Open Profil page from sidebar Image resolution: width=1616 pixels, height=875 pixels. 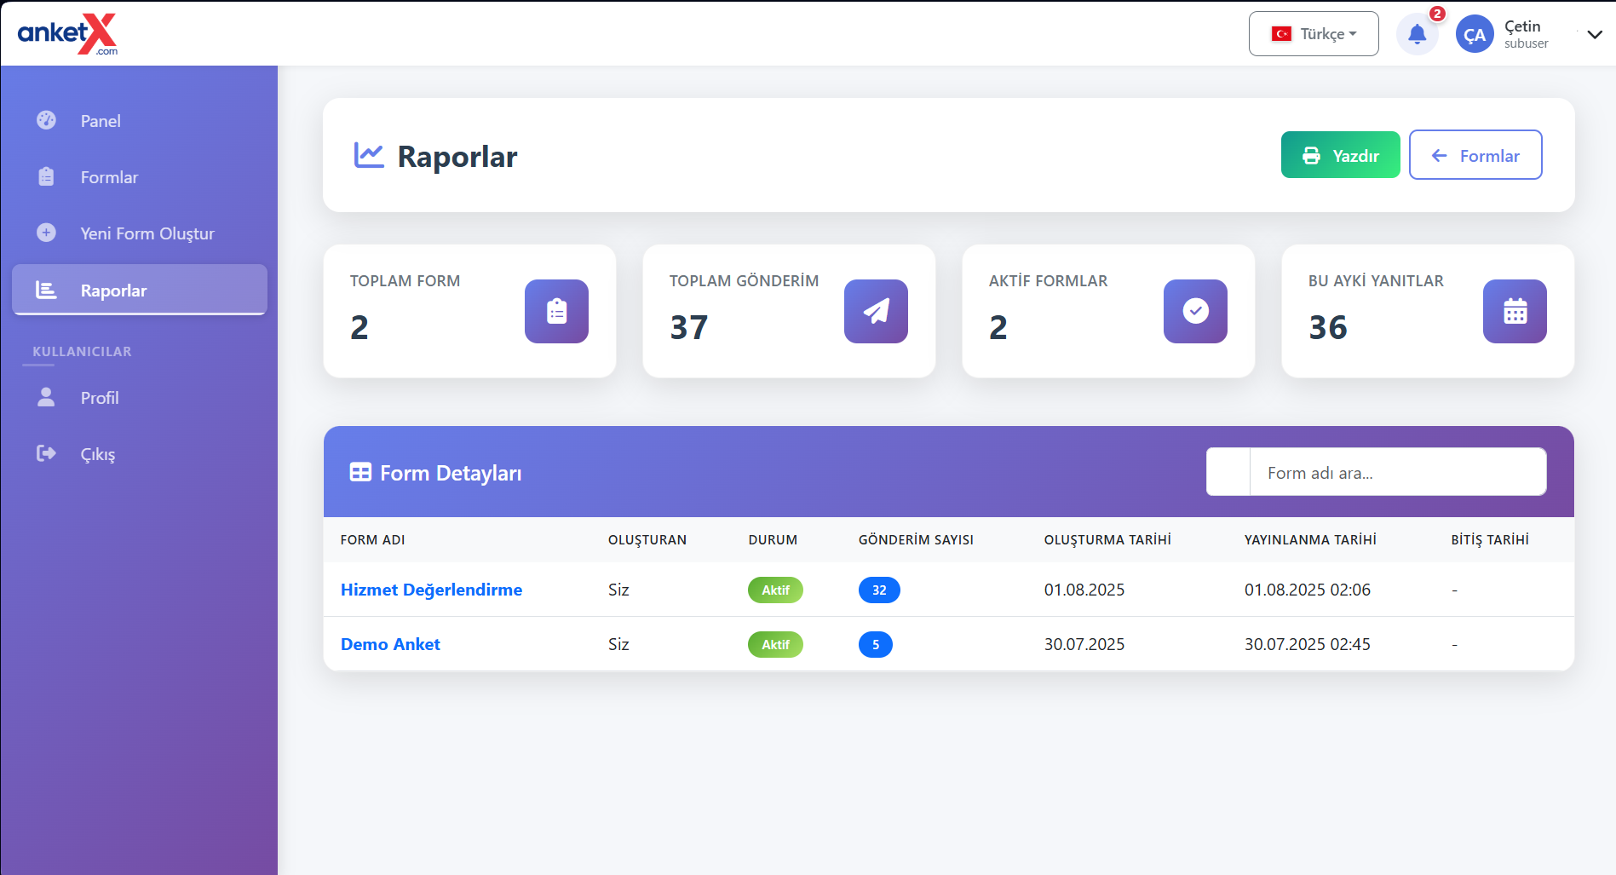(100, 398)
